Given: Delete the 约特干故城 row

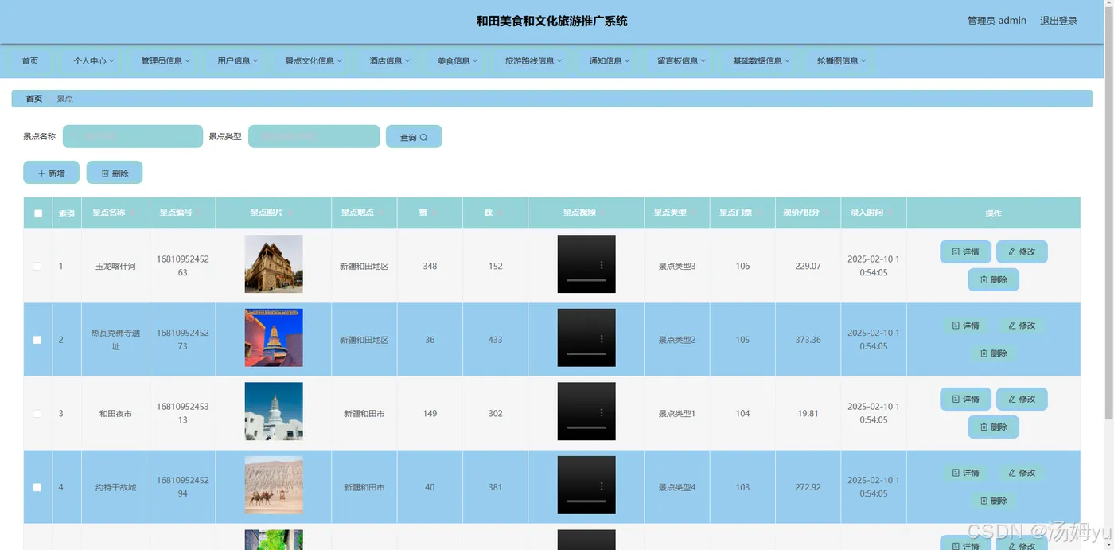Looking at the screenshot, I should [x=993, y=501].
